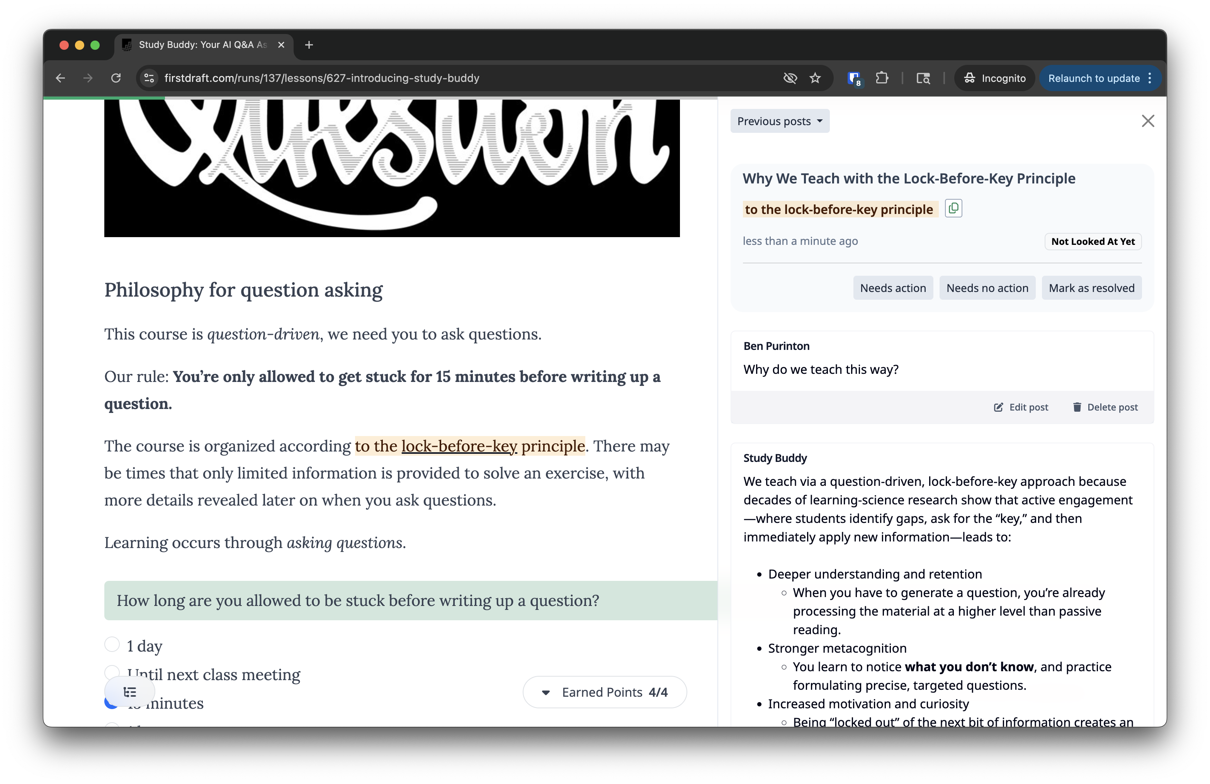Mark post as Needs no action
This screenshot has width=1210, height=784.
tap(987, 288)
